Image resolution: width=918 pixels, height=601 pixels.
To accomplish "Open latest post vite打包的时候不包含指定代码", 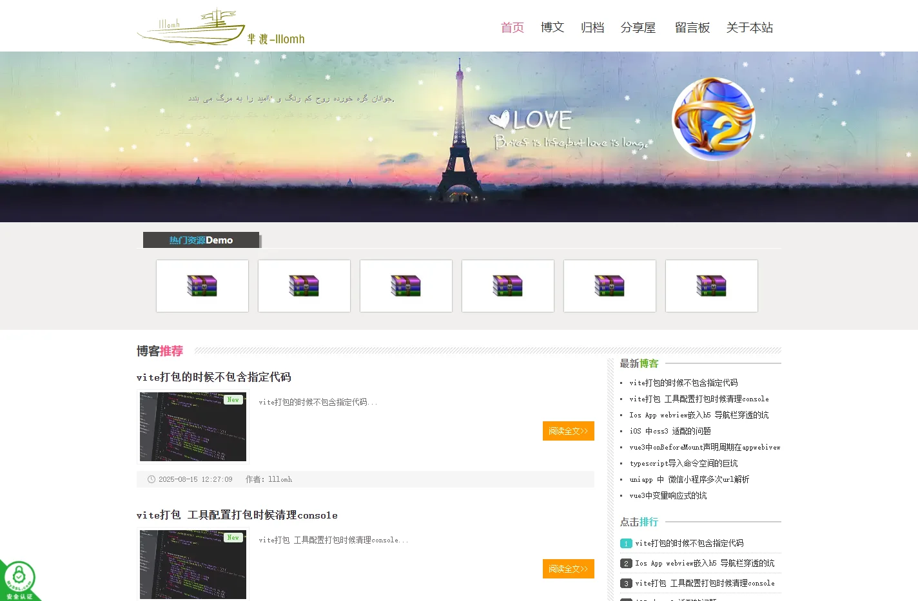I will pos(683,383).
